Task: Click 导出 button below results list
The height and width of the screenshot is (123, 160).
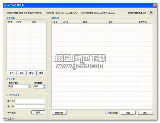Action: (128, 113)
